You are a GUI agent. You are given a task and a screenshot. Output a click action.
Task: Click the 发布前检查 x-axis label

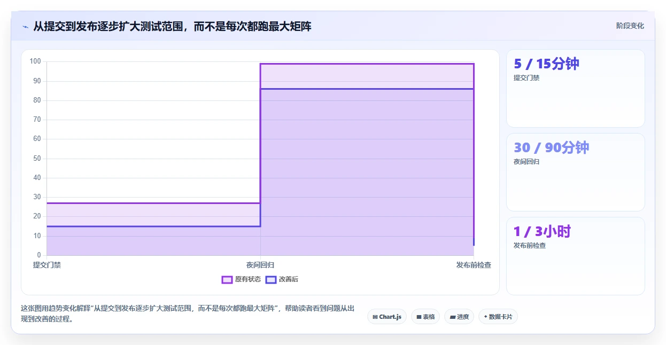pyautogui.click(x=474, y=265)
